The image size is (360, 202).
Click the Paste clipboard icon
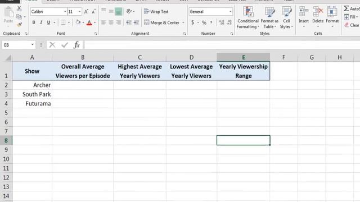coord(9,12)
